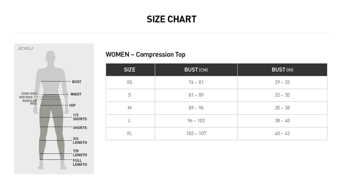Click the 74 – 81 bust cm cell
This screenshot has height=195, width=343.
[x=196, y=82]
